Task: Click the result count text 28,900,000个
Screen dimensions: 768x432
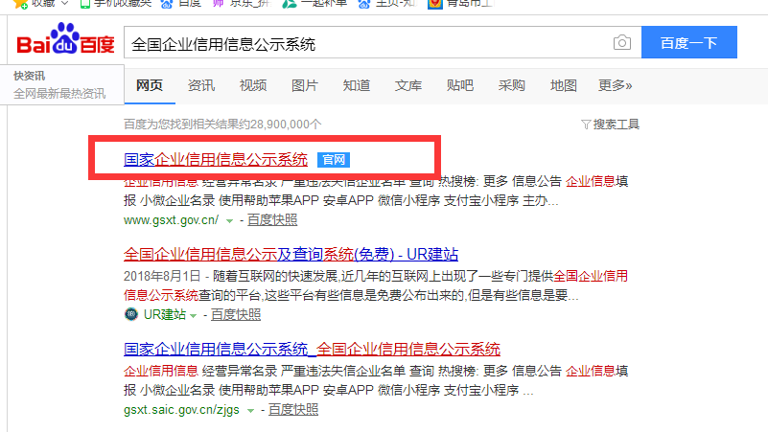Action: (286, 125)
